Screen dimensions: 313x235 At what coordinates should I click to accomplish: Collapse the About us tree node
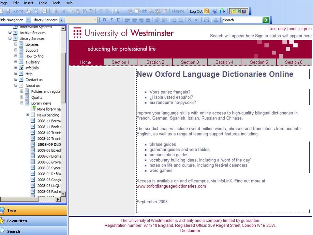pyautogui.click(x=16, y=85)
